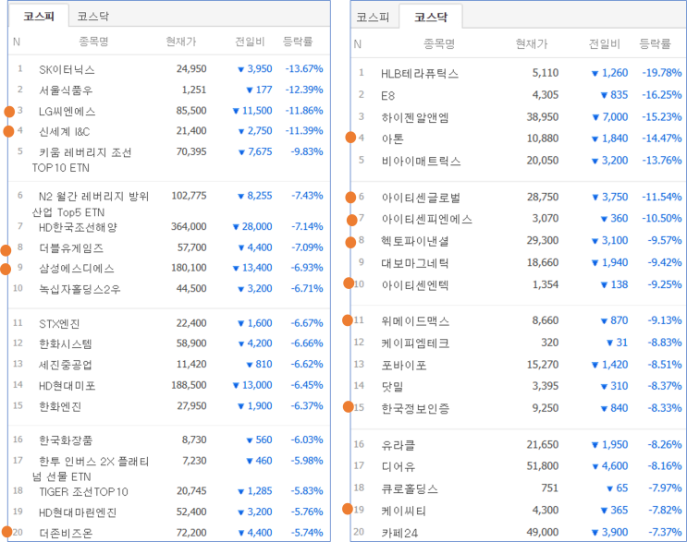Open stock 하이젠알앤엠
The width and height of the screenshot is (687, 542).
pos(415,117)
